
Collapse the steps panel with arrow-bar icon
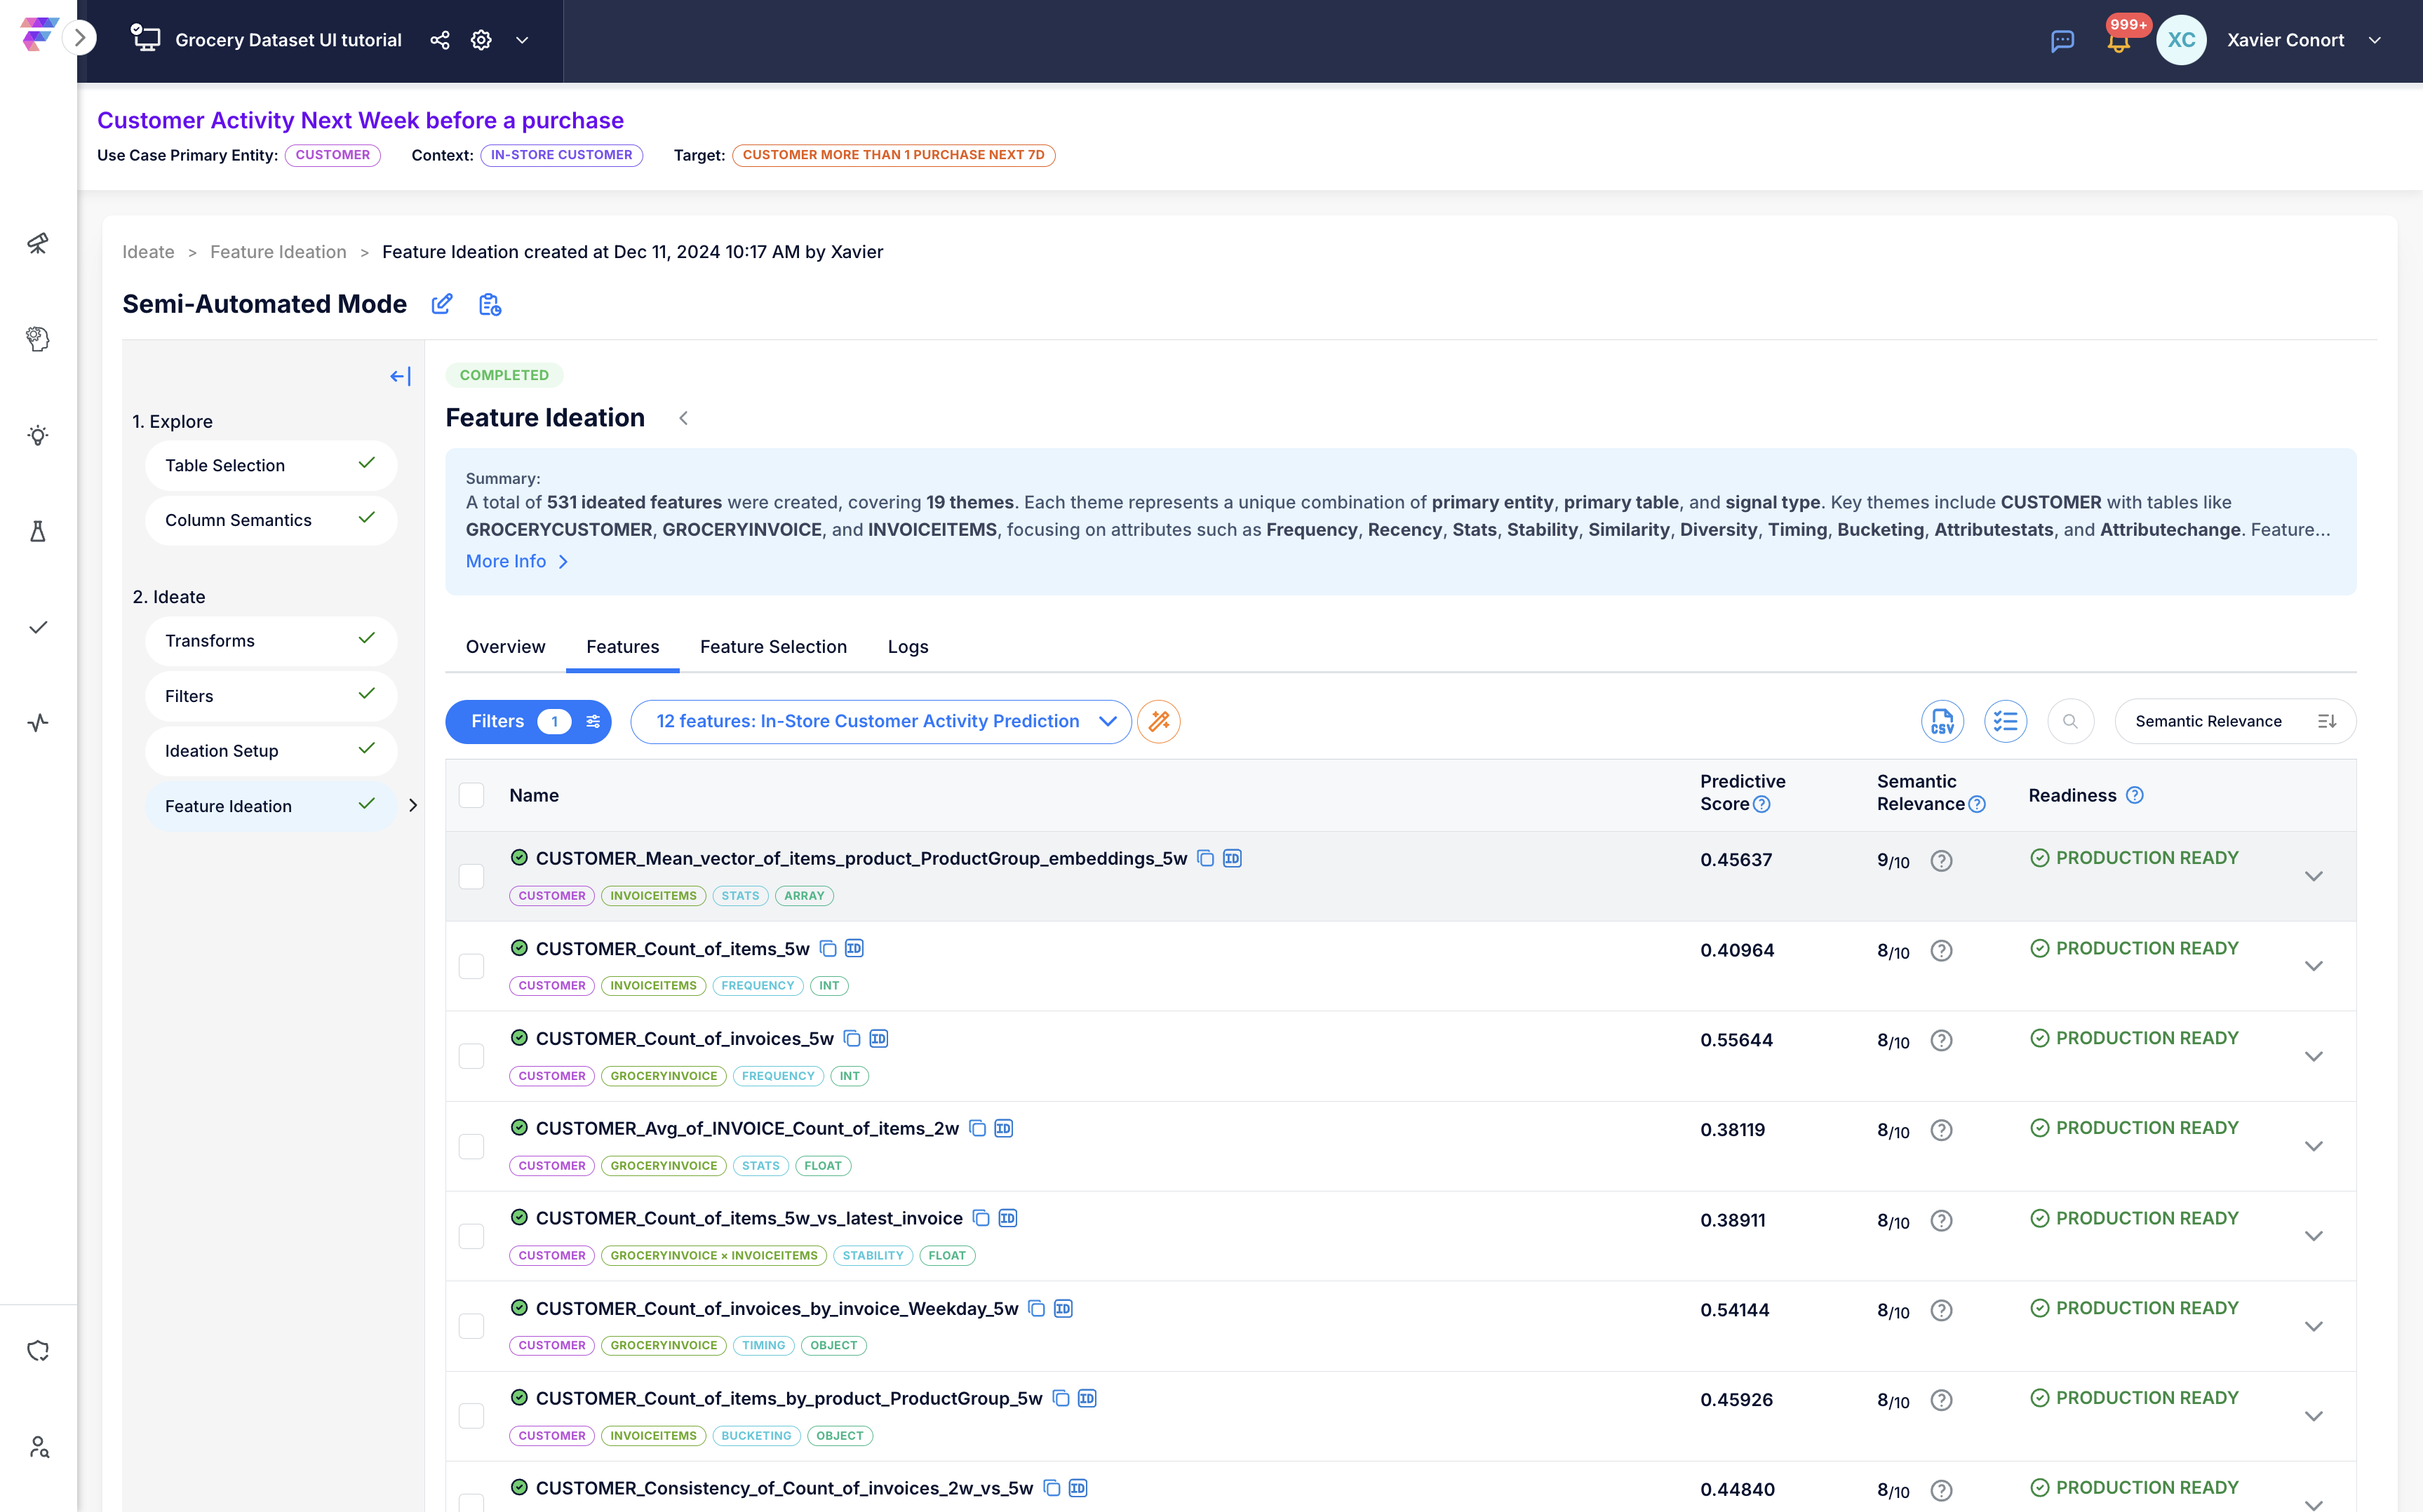400,376
